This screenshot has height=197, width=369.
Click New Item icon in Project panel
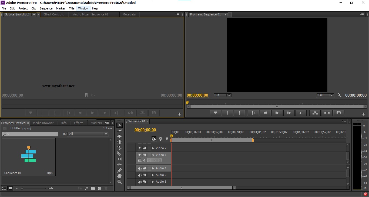click(99, 188)
